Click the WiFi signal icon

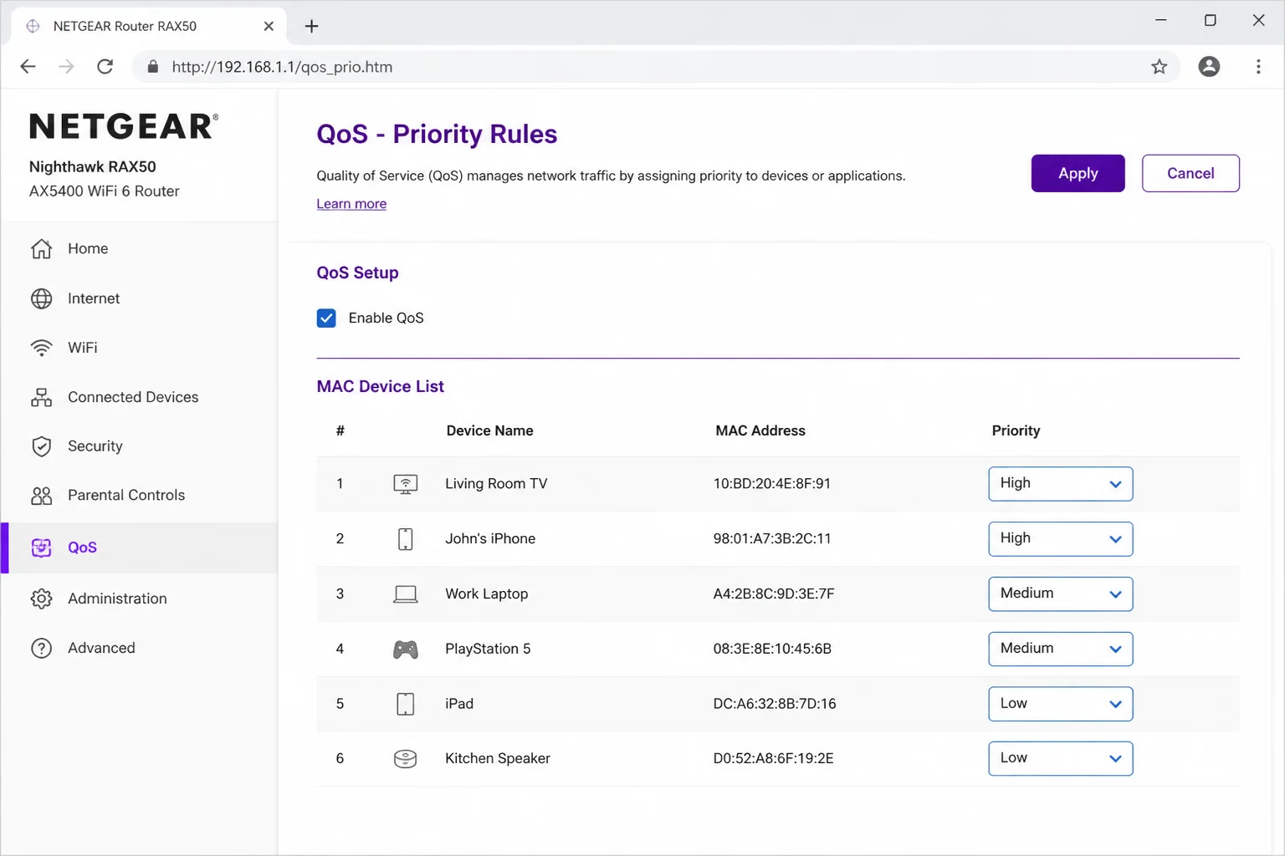coord(41,348)
